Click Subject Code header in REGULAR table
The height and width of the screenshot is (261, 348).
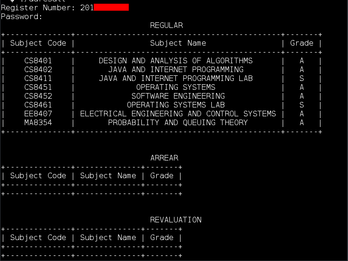tap(38, 43)
